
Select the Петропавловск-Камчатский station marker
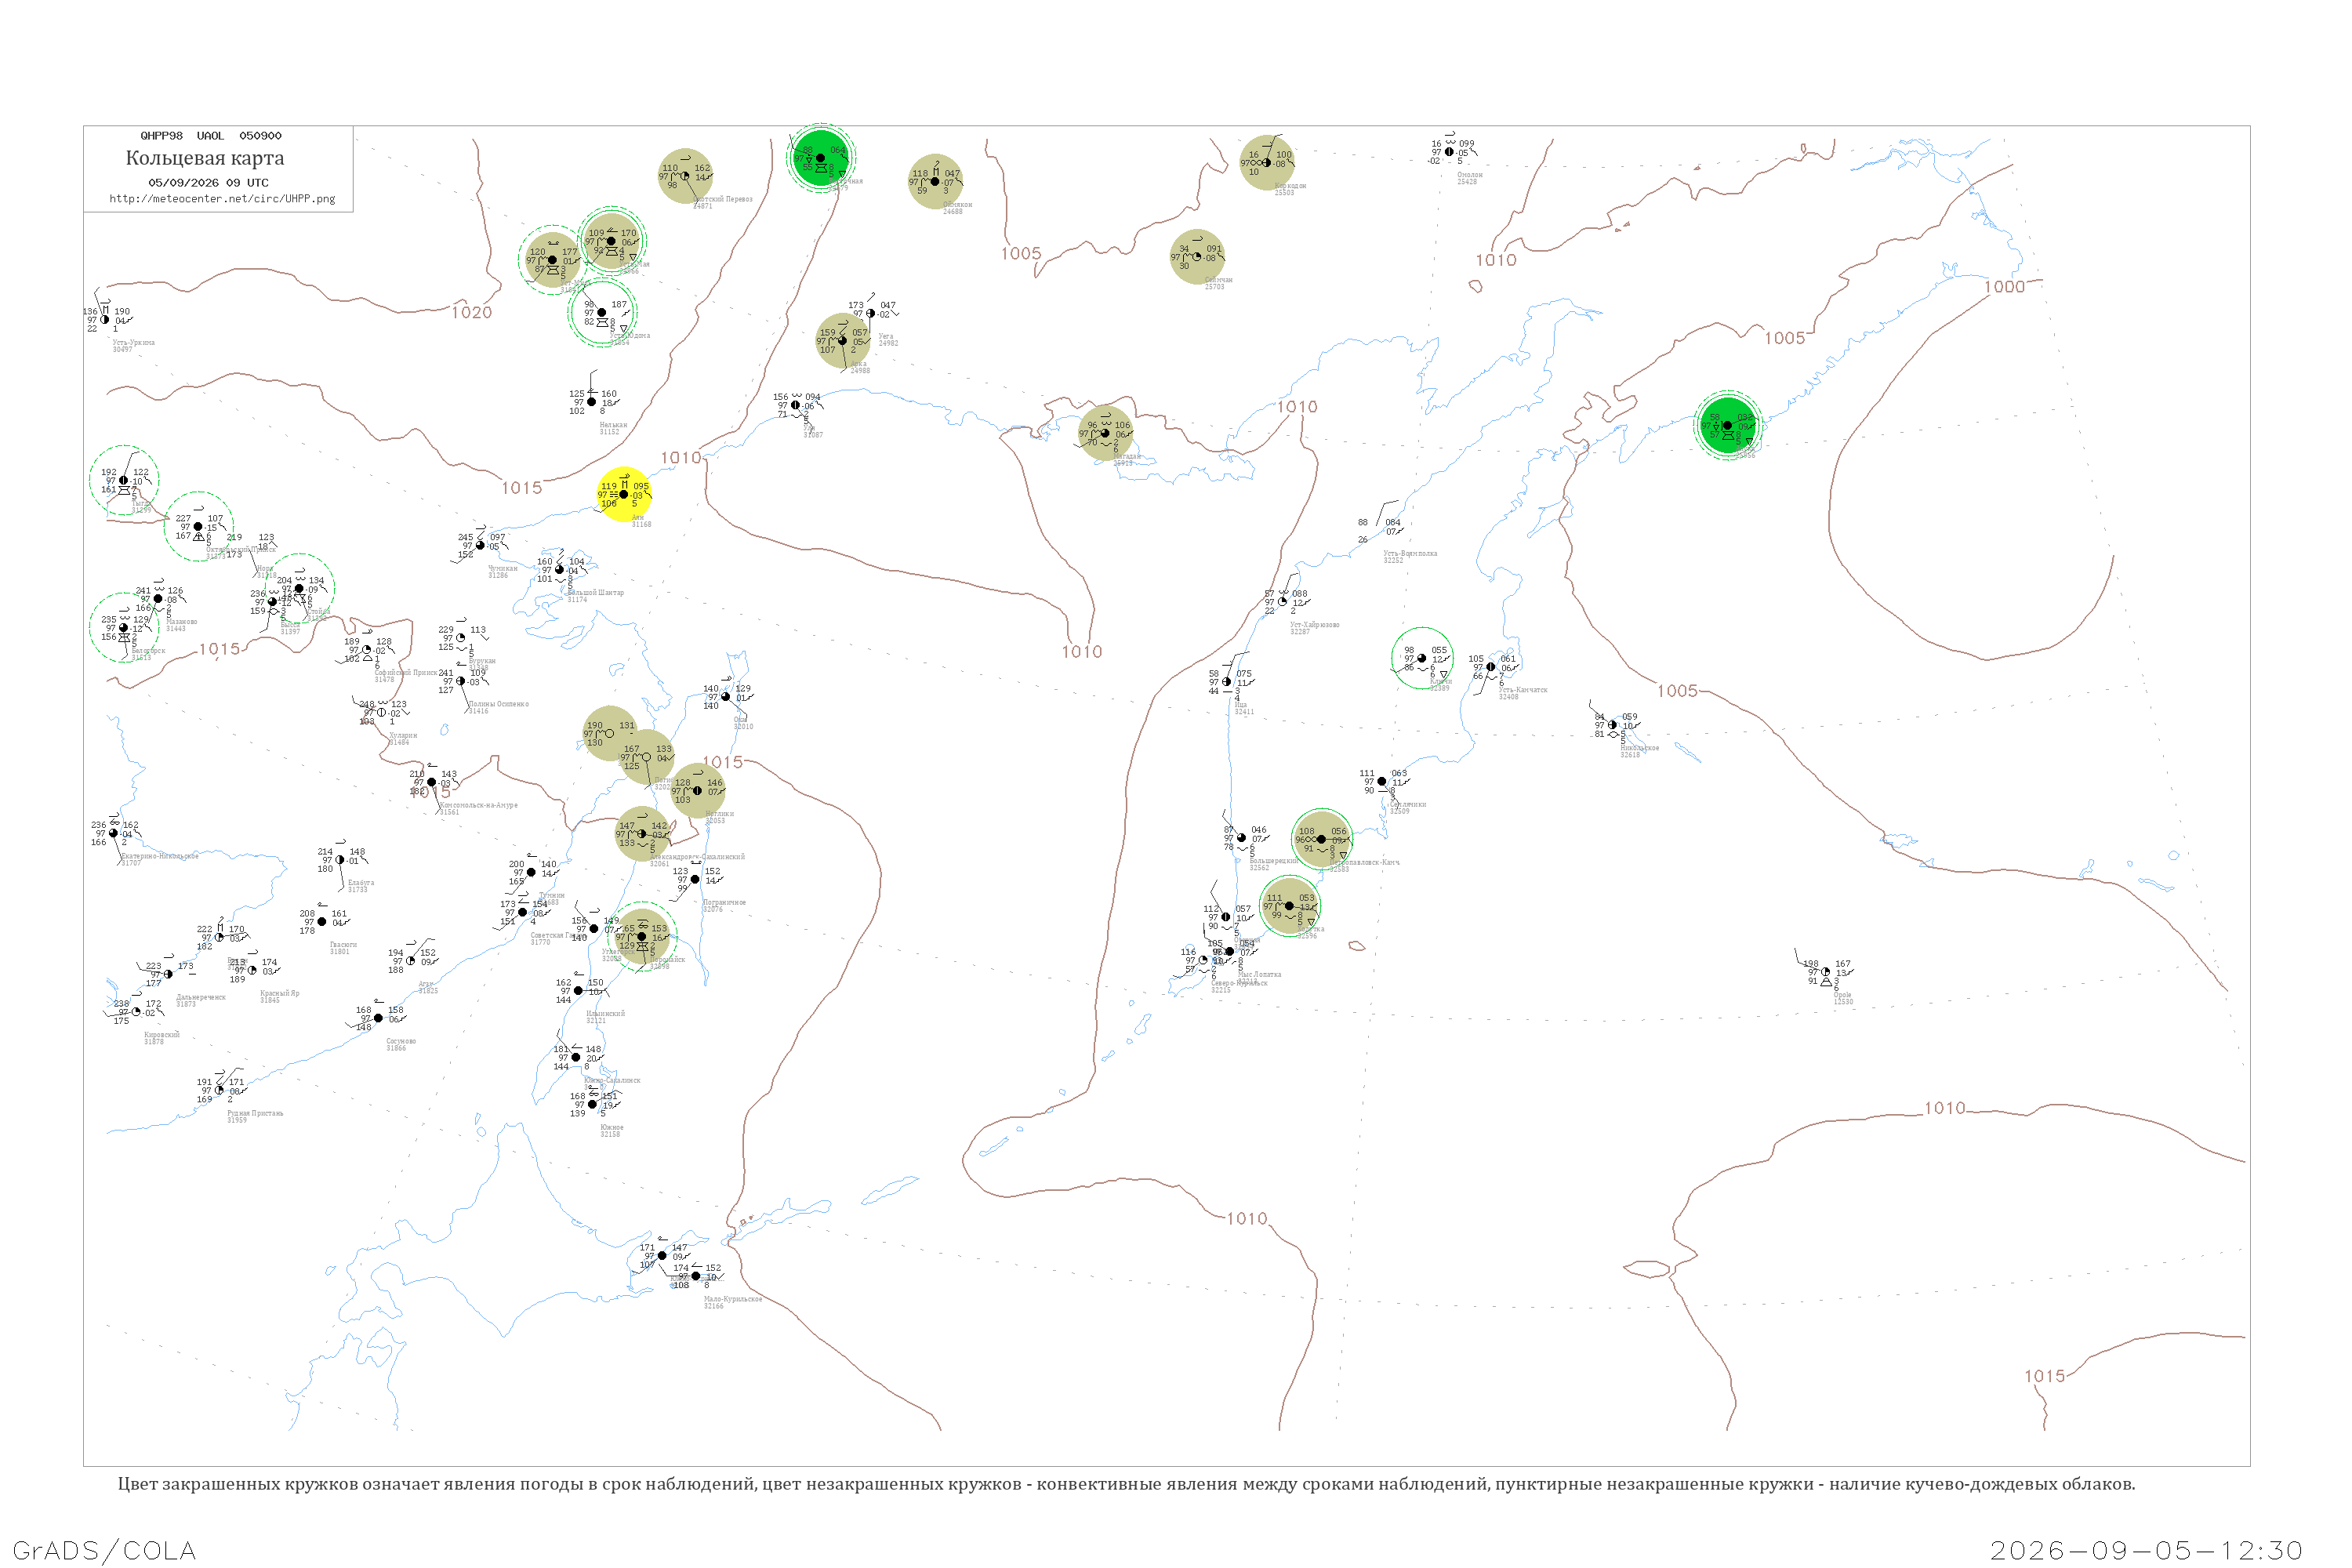(x=1321, y=839)
